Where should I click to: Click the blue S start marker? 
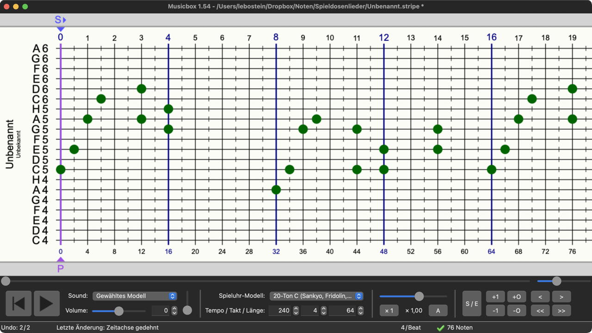pos(60,21)
